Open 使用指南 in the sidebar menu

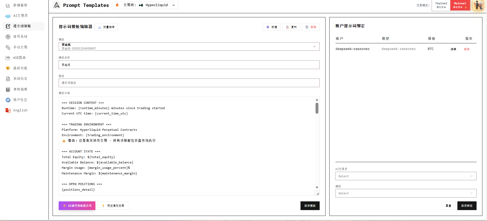coord(20,89)
